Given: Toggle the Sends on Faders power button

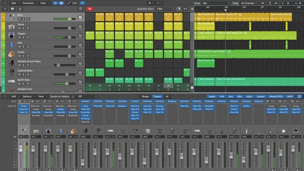Looking at the screenshot, I should (73, 96).
